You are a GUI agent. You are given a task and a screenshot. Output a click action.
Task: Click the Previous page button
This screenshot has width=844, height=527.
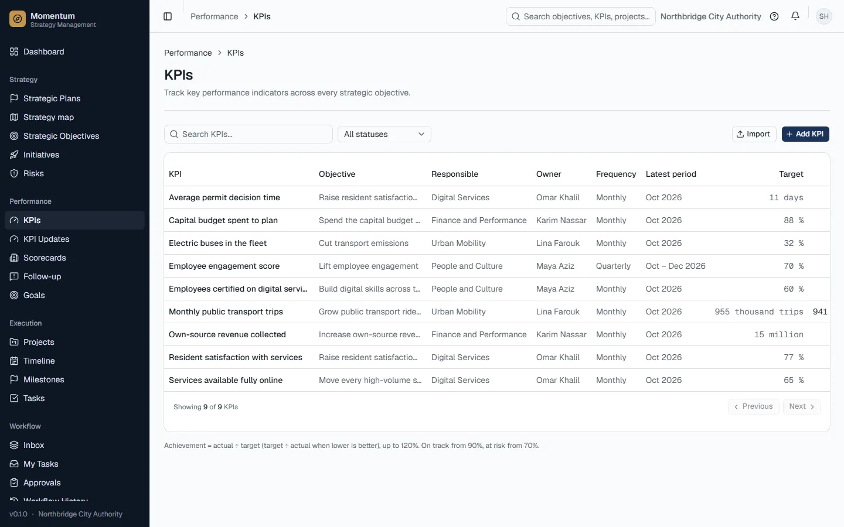[x=754, y=406]
